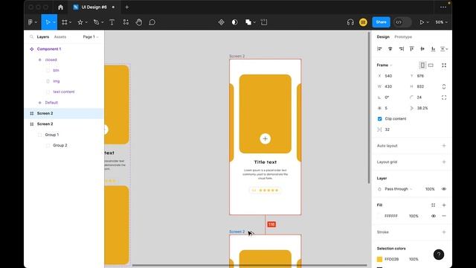Screen dimensions: 476x268
Task: Click the headphones audio icon
Action: [x=350, y=22]
